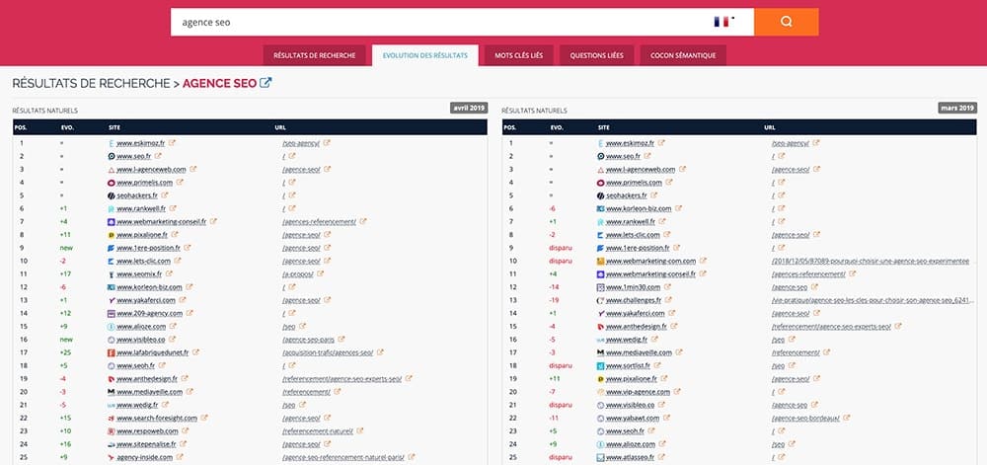987x465 pixels.
Task: Open www.seoh.fr link in avril table
Action: click(135, 365)
